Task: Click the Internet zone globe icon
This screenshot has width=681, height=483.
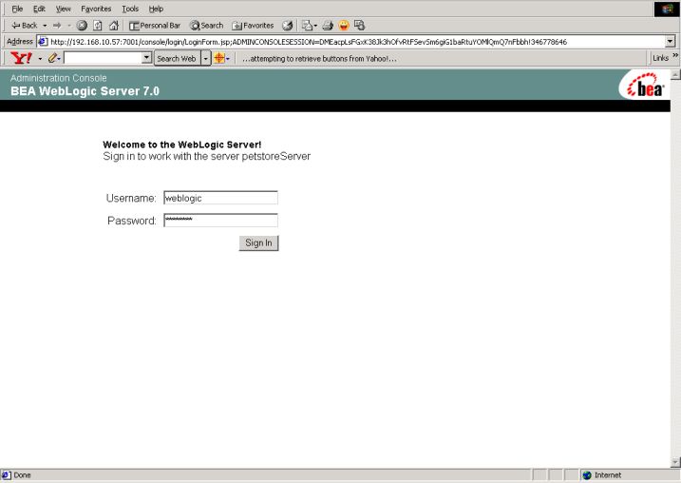Action: tap(587, 475)
